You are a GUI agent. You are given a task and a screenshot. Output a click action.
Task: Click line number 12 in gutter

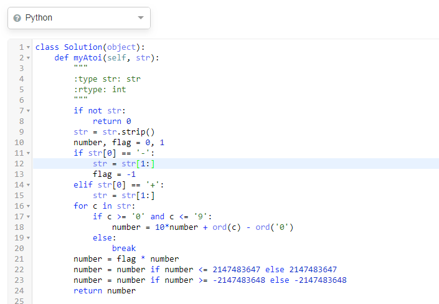pos(19,164)
